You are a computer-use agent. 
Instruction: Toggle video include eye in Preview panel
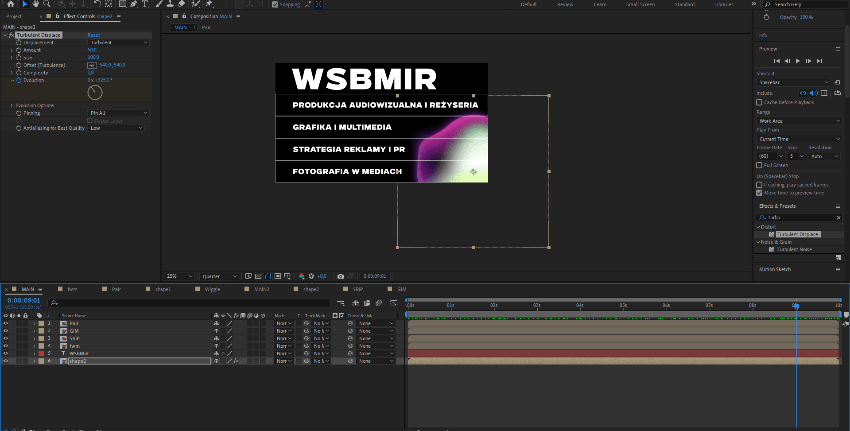[803, 93]
